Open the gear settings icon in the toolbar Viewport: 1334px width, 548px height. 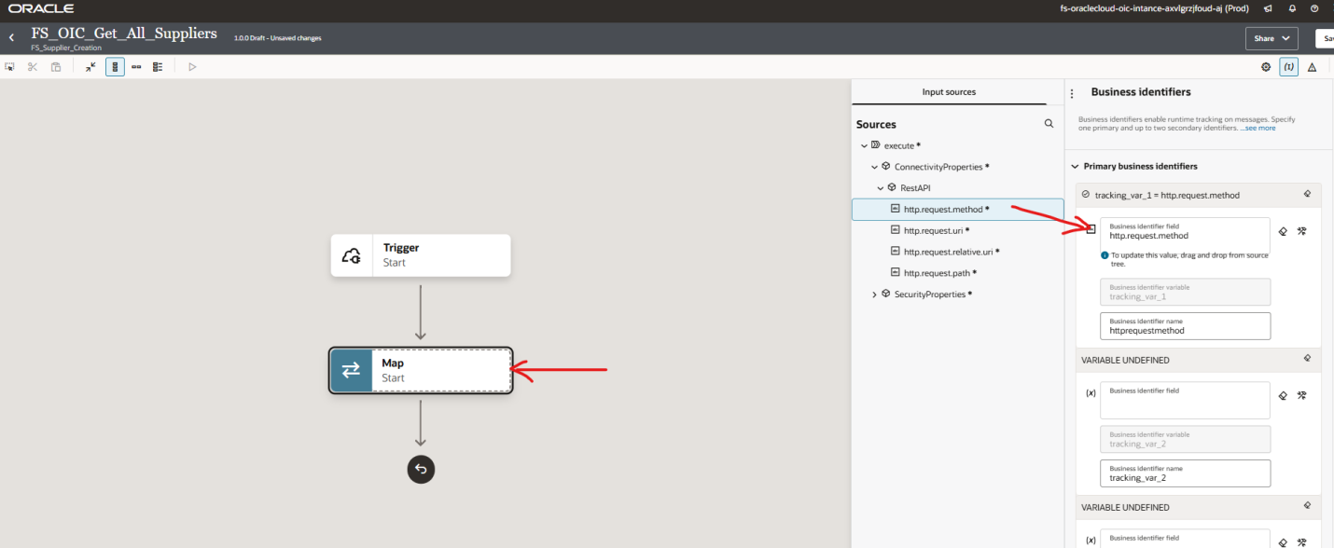coord(1266,67)
